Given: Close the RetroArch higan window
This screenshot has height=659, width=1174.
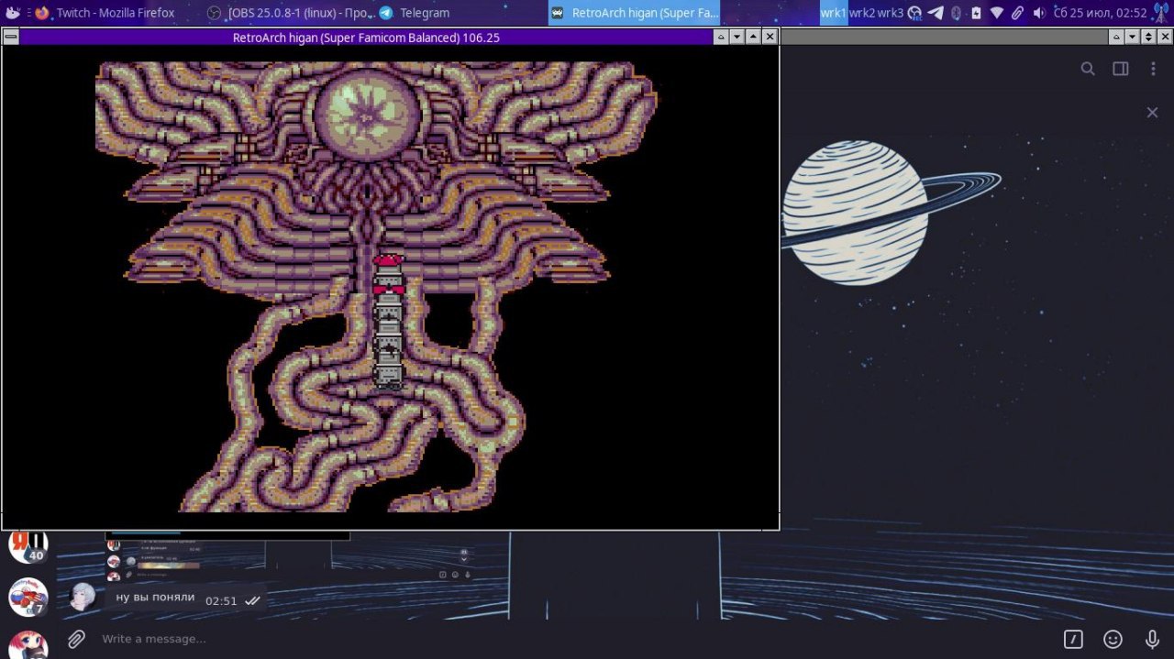Looking at the screenshot, I should [x=770, y=37].
